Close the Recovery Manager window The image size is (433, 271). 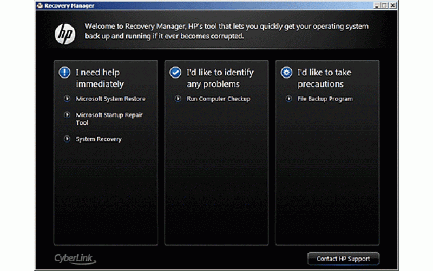tap(392, 5)
